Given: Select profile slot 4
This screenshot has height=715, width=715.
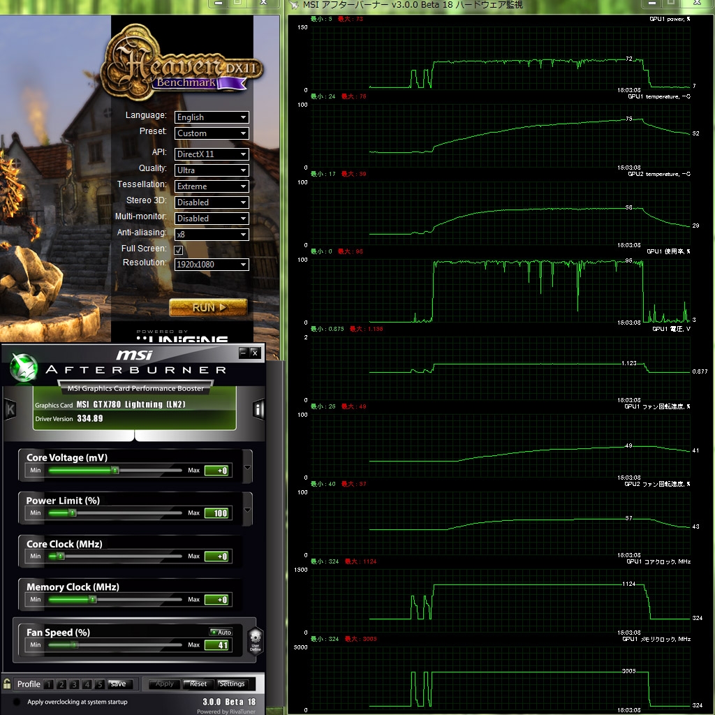Looking at the screenshot, I should (x=87, y=684).
